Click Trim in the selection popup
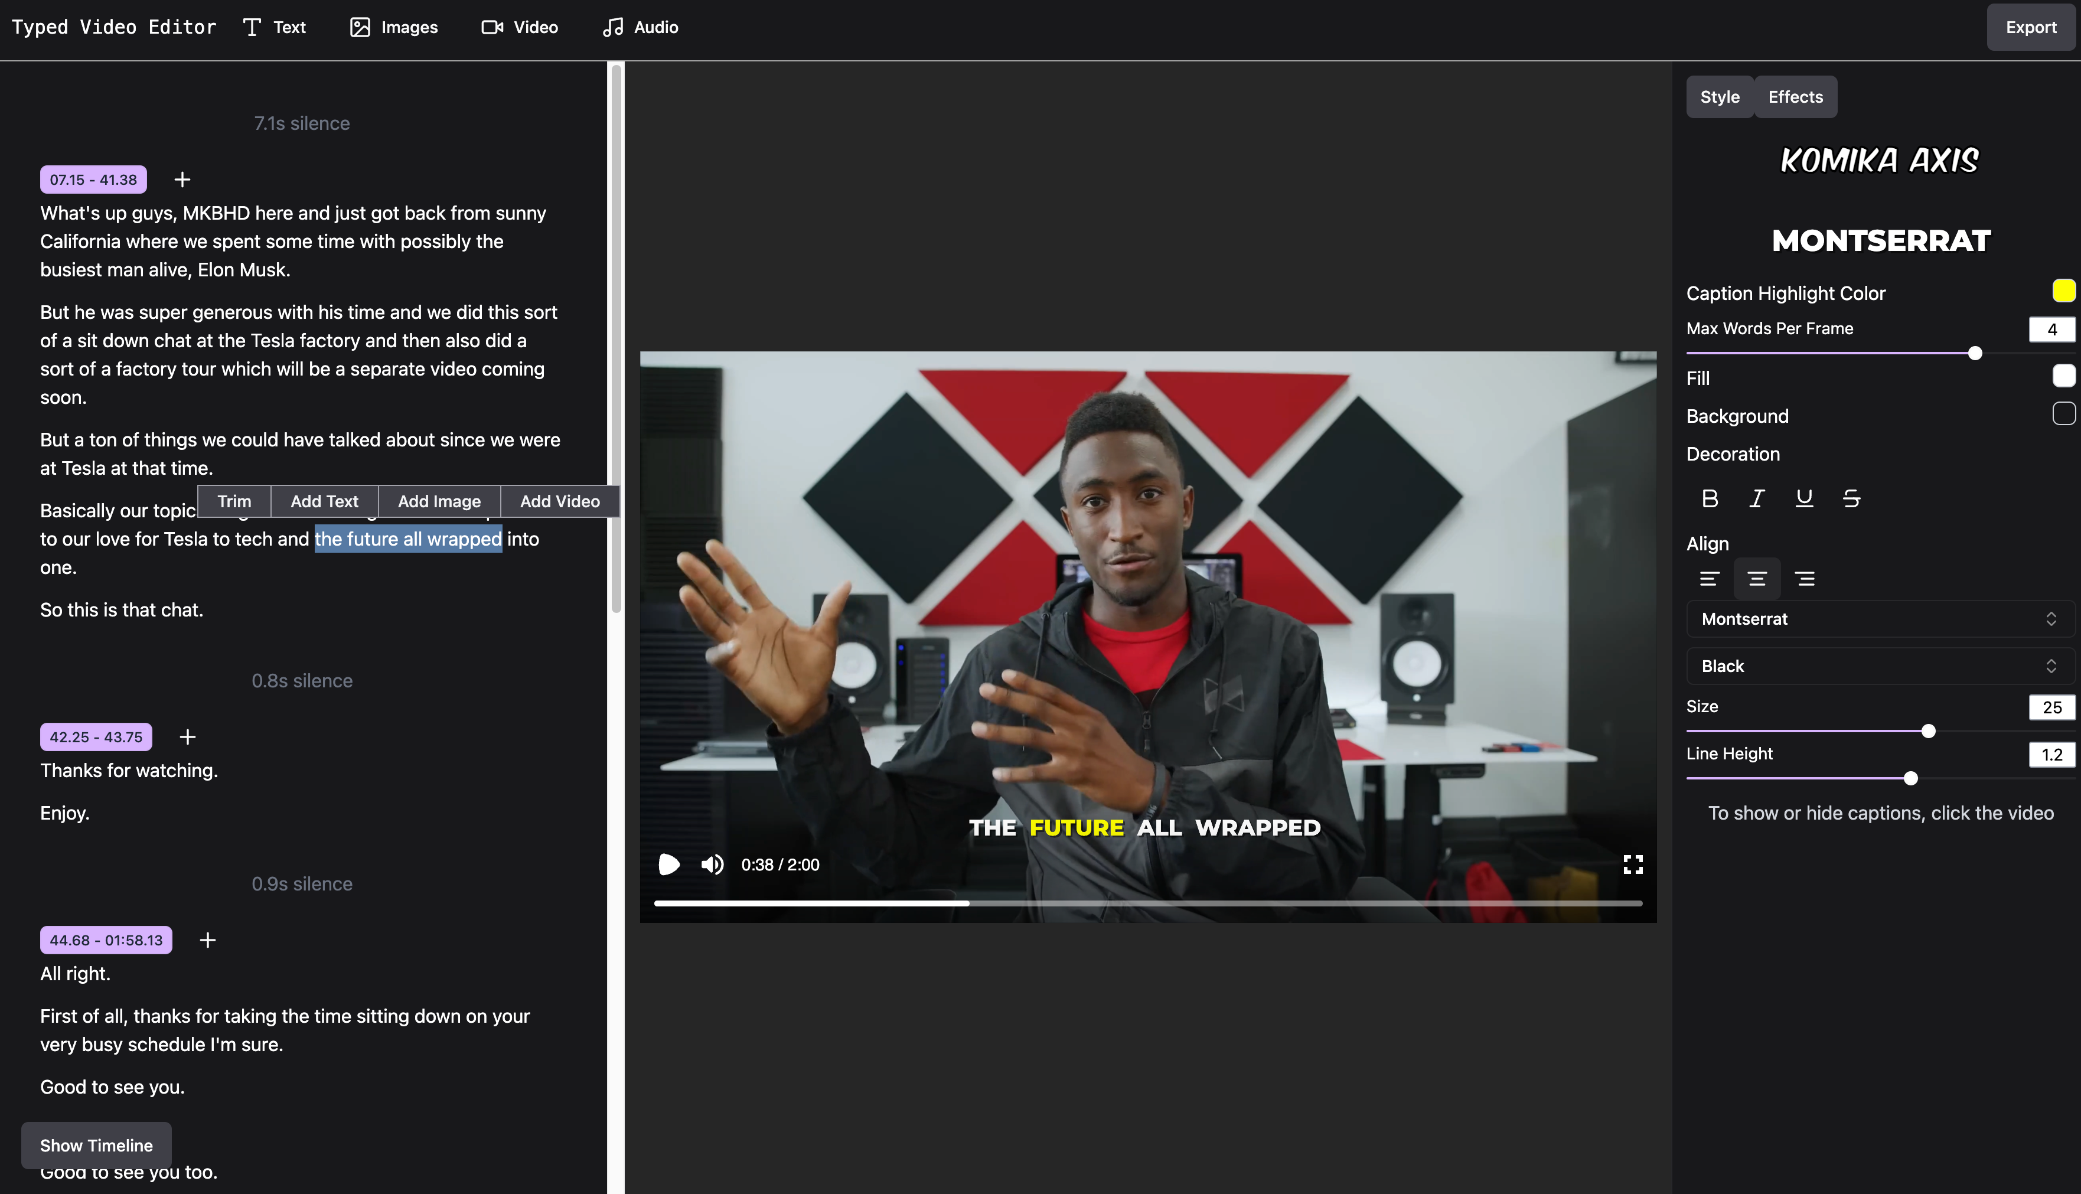The image size is (2081, 1194). pos(234,501)
